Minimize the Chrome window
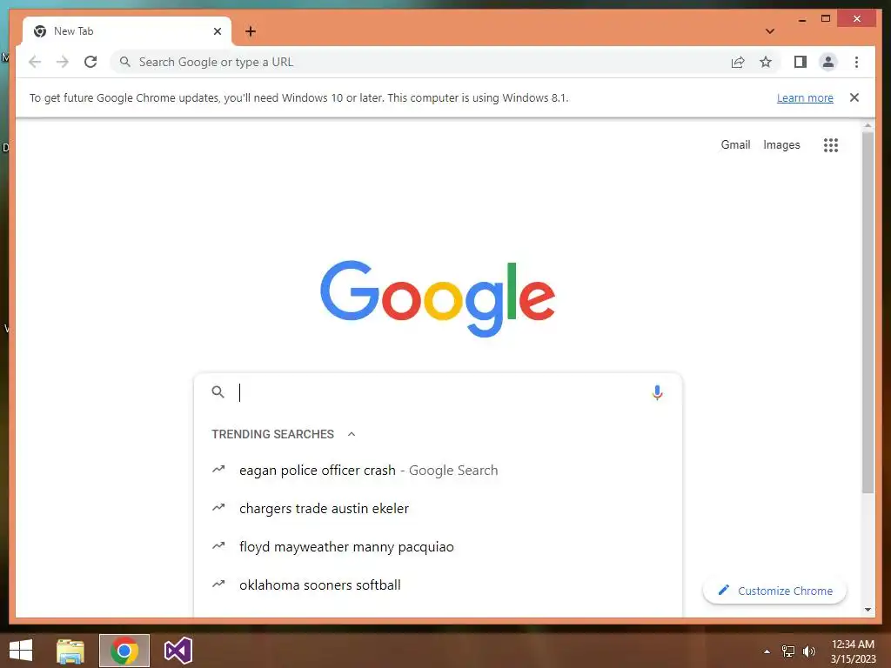The height and width of the screenshot is (668, 891). point(801,20)
